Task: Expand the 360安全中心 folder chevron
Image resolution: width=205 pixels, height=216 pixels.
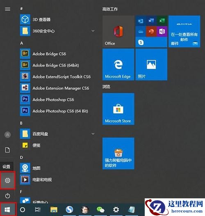Action: (93, 31)
